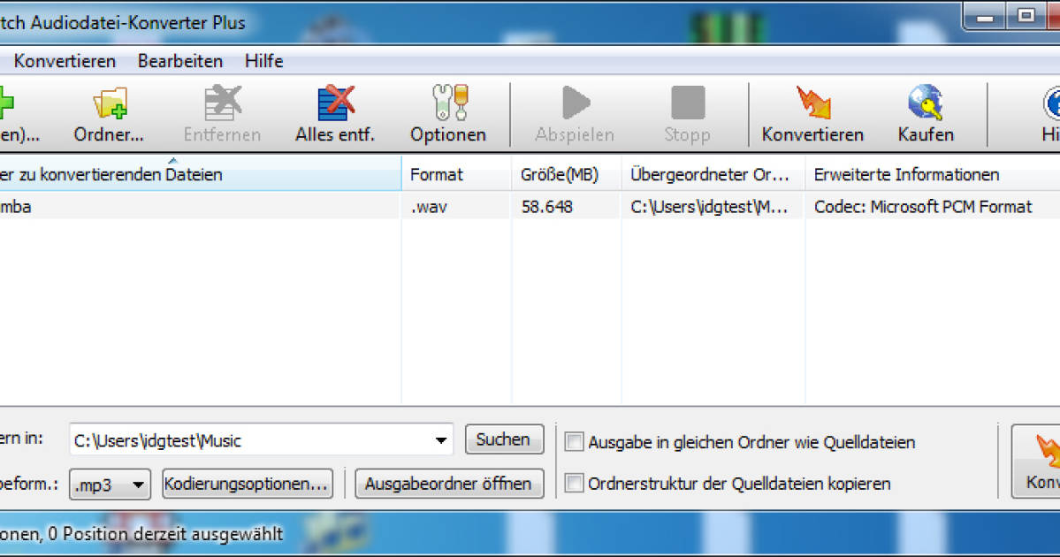Click the Konvertieren toolbar icon
Screen dimensions: 1060x557
812,104
